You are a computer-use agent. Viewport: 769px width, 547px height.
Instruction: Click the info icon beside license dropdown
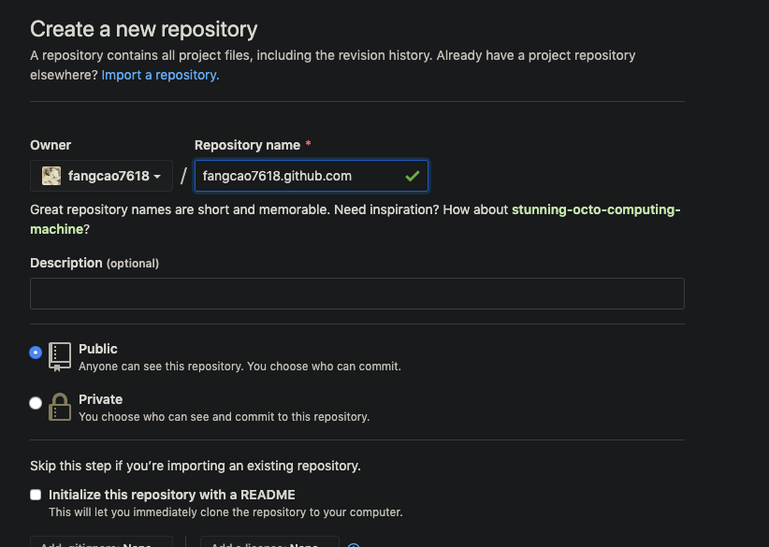pos(353,544)
